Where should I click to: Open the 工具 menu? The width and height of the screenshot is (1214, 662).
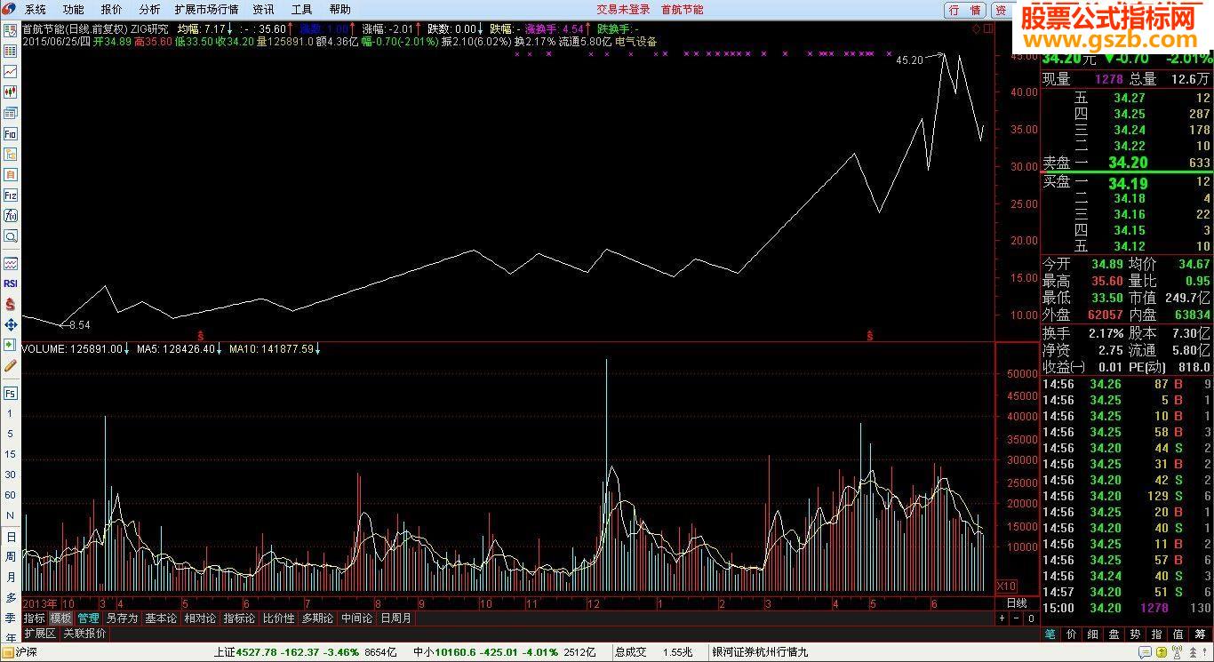302,10
